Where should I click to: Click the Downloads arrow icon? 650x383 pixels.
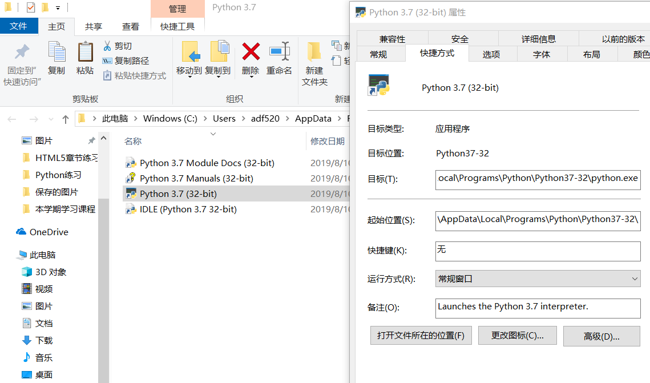(26, 340)
